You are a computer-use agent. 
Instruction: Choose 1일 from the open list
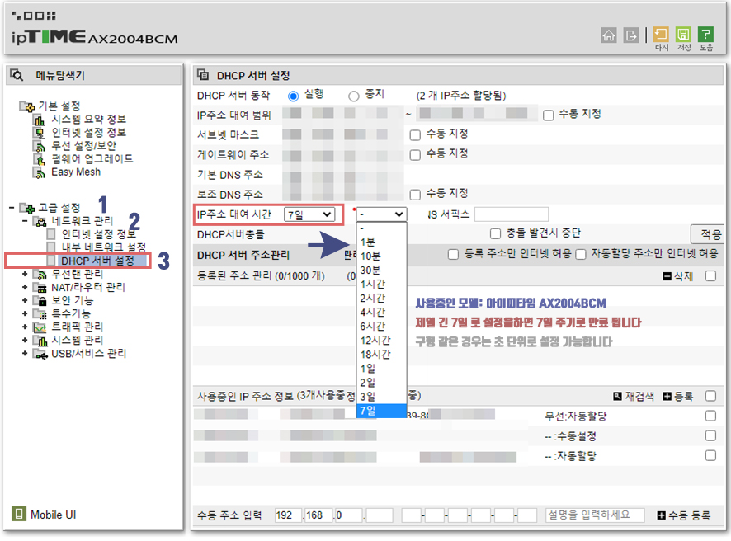[381, 369]
